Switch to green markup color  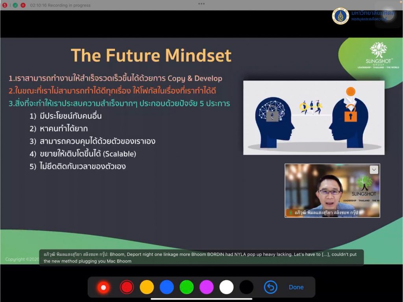[x=187, y=287]
